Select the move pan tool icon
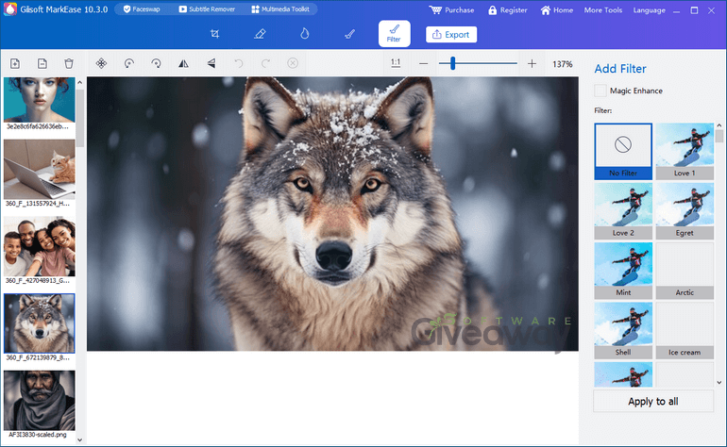This screenshot has width=727, height=447. (x=101, y=63)
